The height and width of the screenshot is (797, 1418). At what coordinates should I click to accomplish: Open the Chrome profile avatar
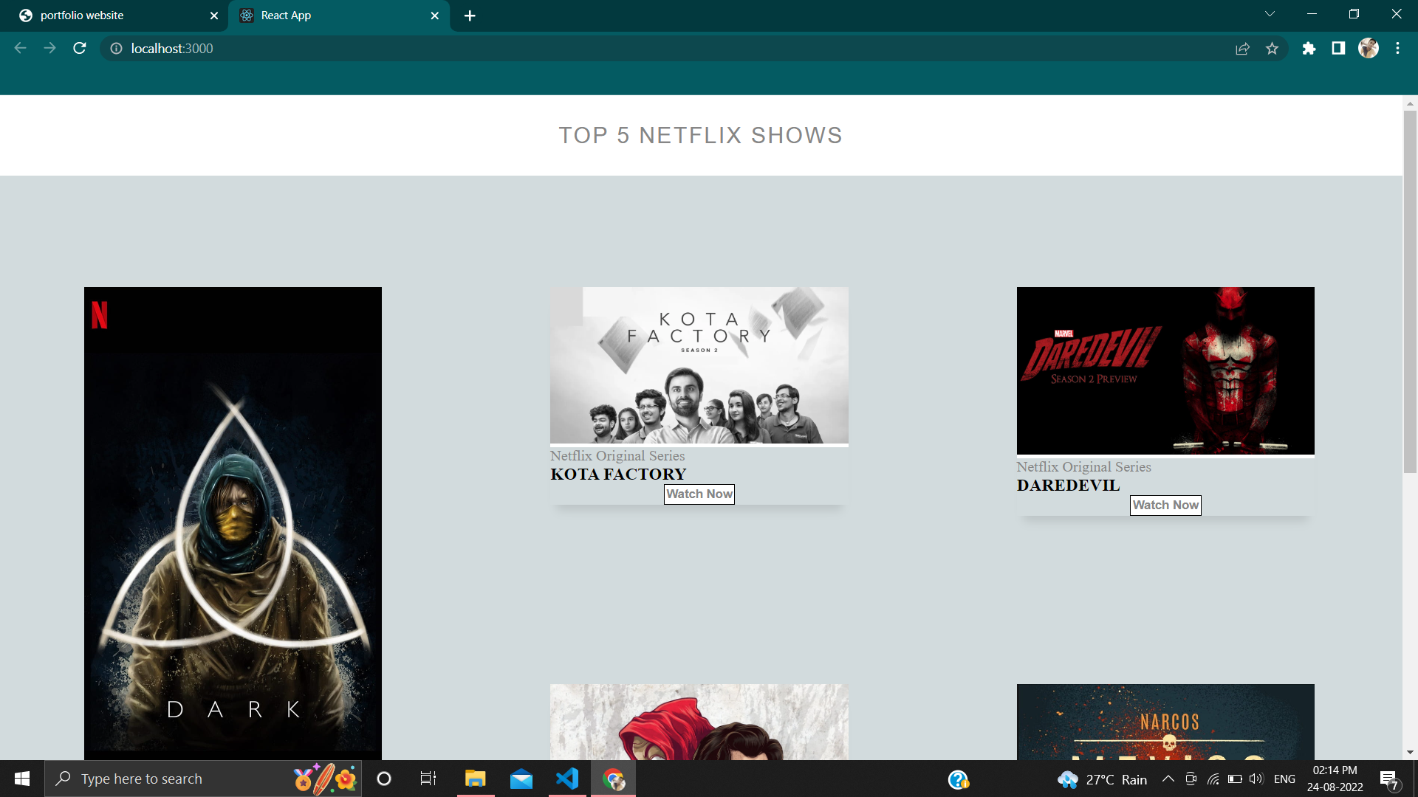[x=1369, y=49]
